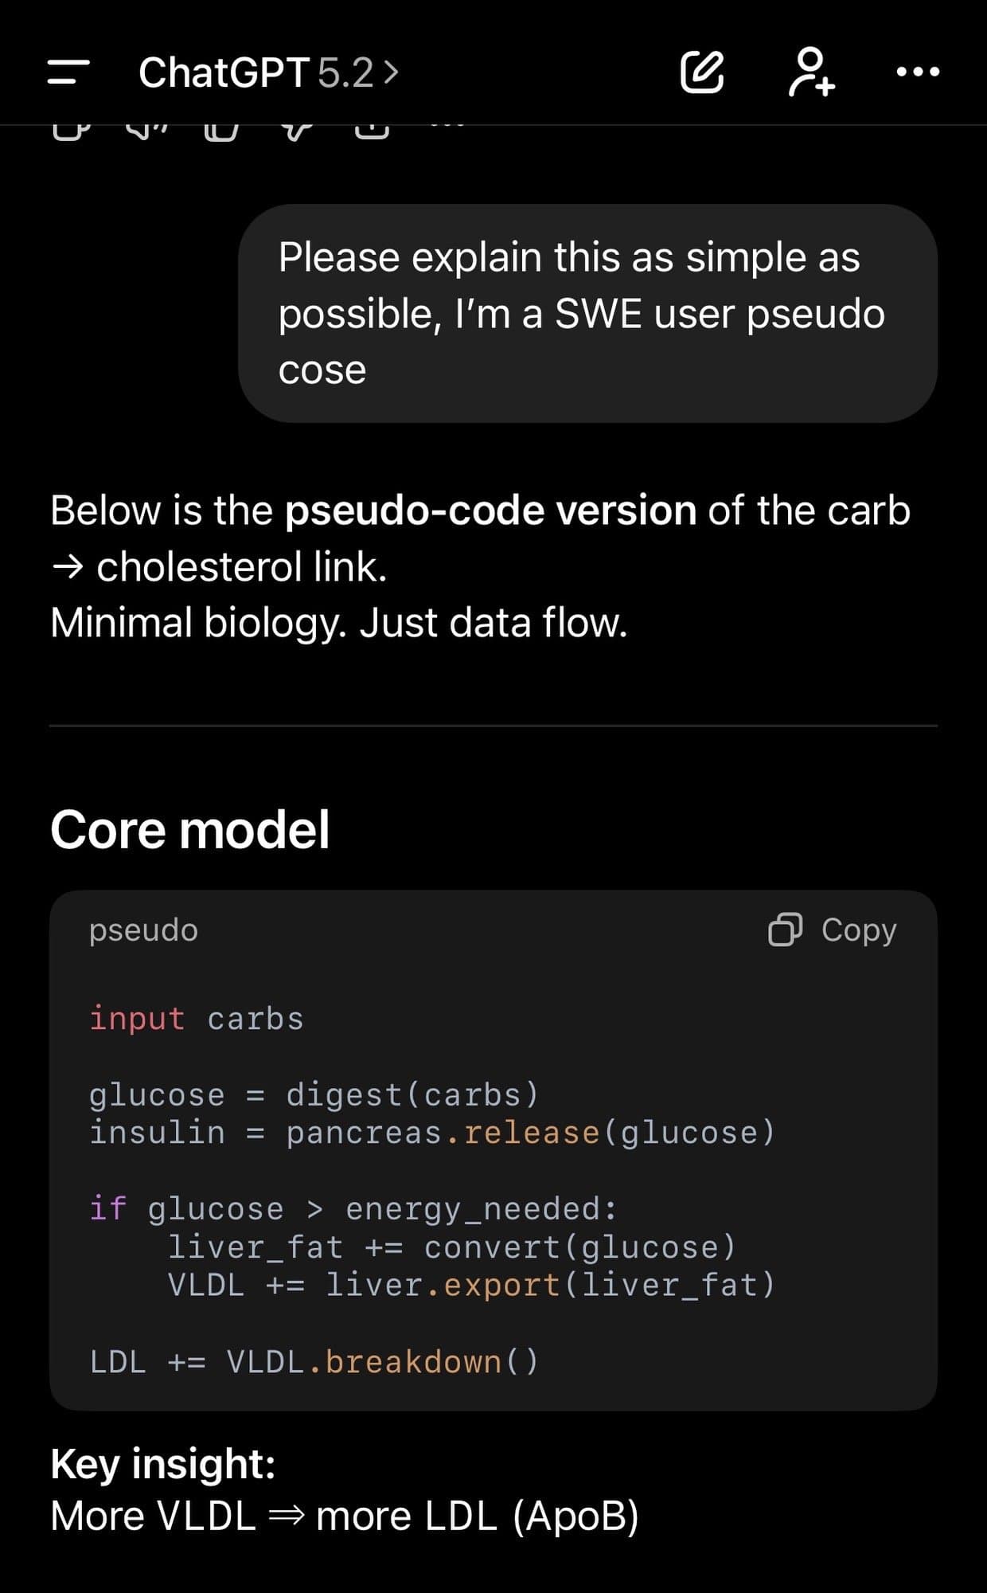Tap the share response icon

pos(372,130)
